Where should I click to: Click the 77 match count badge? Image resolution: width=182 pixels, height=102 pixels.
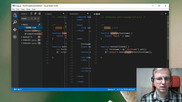(x=39, y=37)
